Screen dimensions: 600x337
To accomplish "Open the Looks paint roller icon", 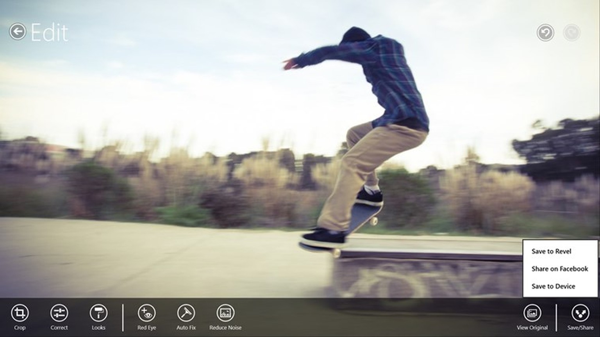I will (98, 313).
